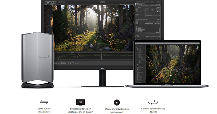Toggle the Bloom override checkbox
Viewport: 217px width, 114px height.
(x=137, y=26)
